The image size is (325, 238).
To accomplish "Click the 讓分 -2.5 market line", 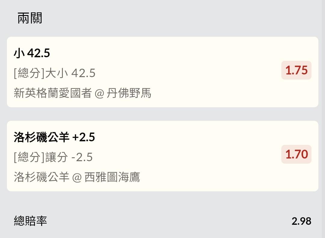I will [69, 157].
